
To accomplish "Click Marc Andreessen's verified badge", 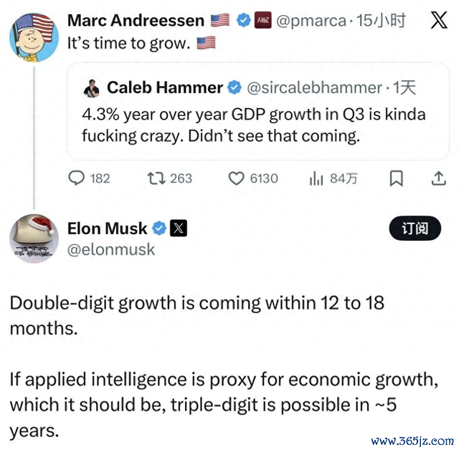I will [x=244, y=21].
